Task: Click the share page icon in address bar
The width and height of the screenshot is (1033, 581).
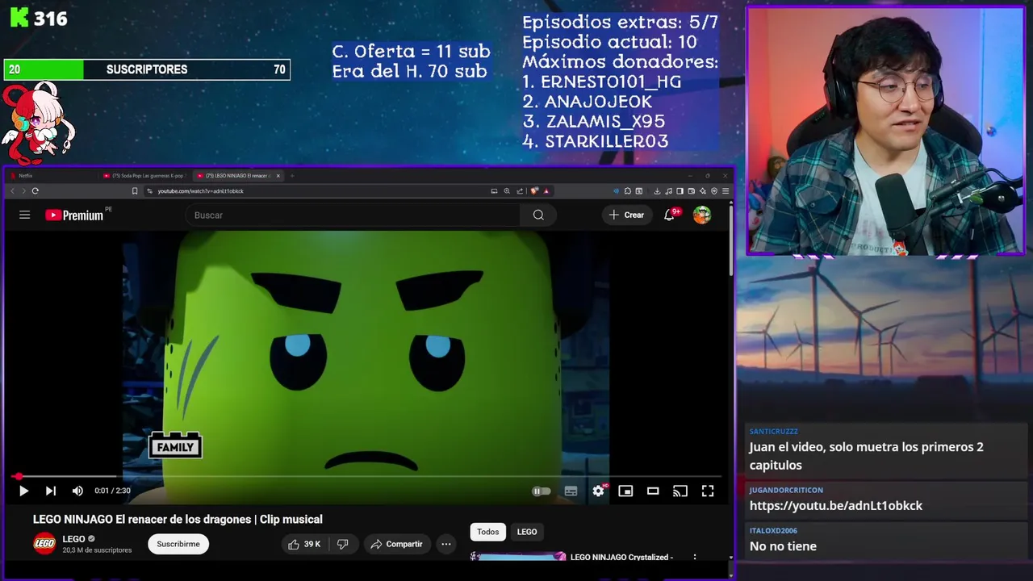Action: click(x=520, y=191)
